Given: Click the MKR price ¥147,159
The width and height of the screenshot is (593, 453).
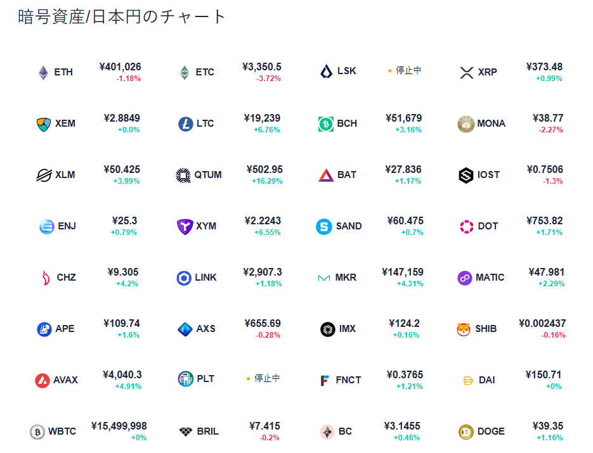Looking at the screenshot, I should tap(403, 272).
